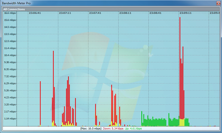Click the 16.6 mbps axis label
The height and width of the screenshot is (133, 222).
coord(10,13)
